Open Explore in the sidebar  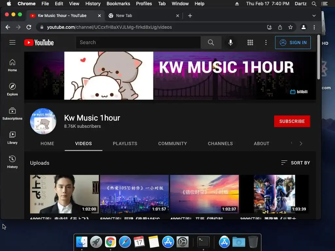click(x=12, y=90)
